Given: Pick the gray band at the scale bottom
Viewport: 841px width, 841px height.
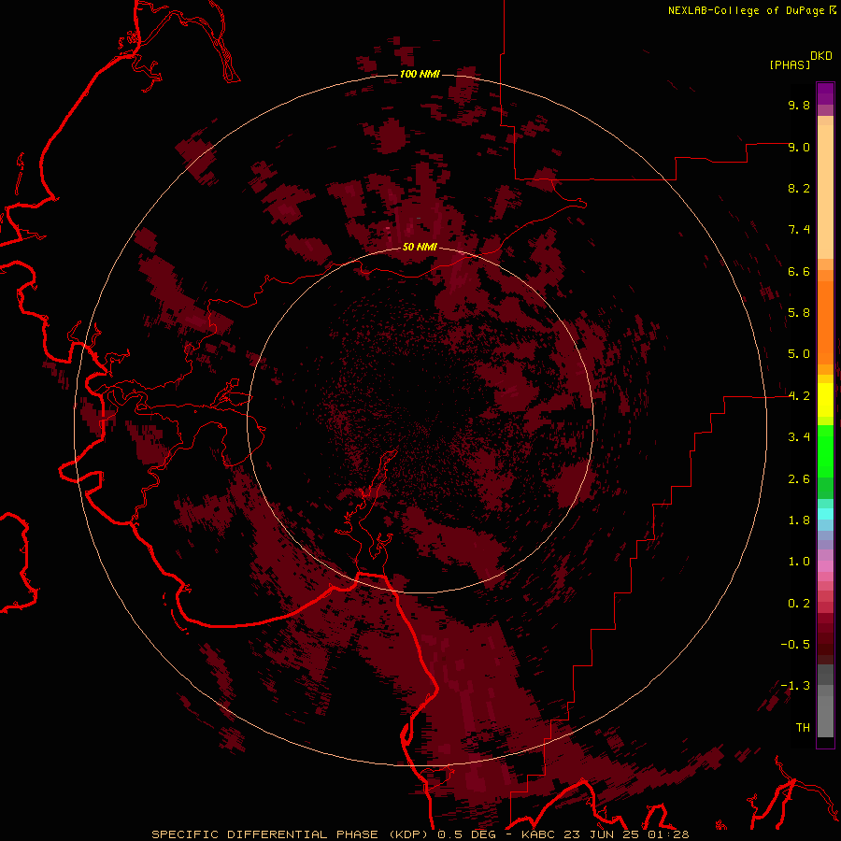Looking at the screenshot, I should (x=825, y=716).
